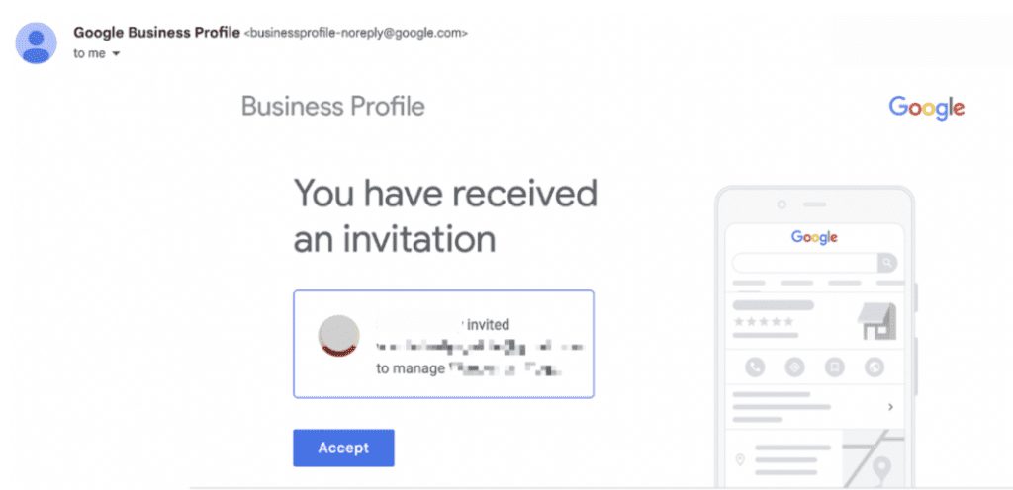The image size is (1013, 490).
Task: Click the businessprofile-noreply sender email address
Action: coord(356,33)
